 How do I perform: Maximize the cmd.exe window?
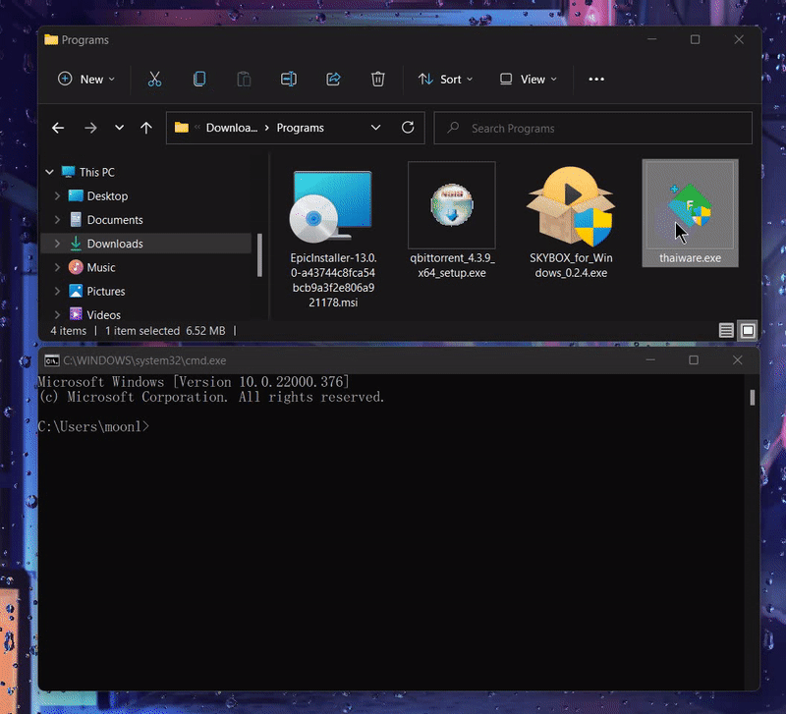694,359
